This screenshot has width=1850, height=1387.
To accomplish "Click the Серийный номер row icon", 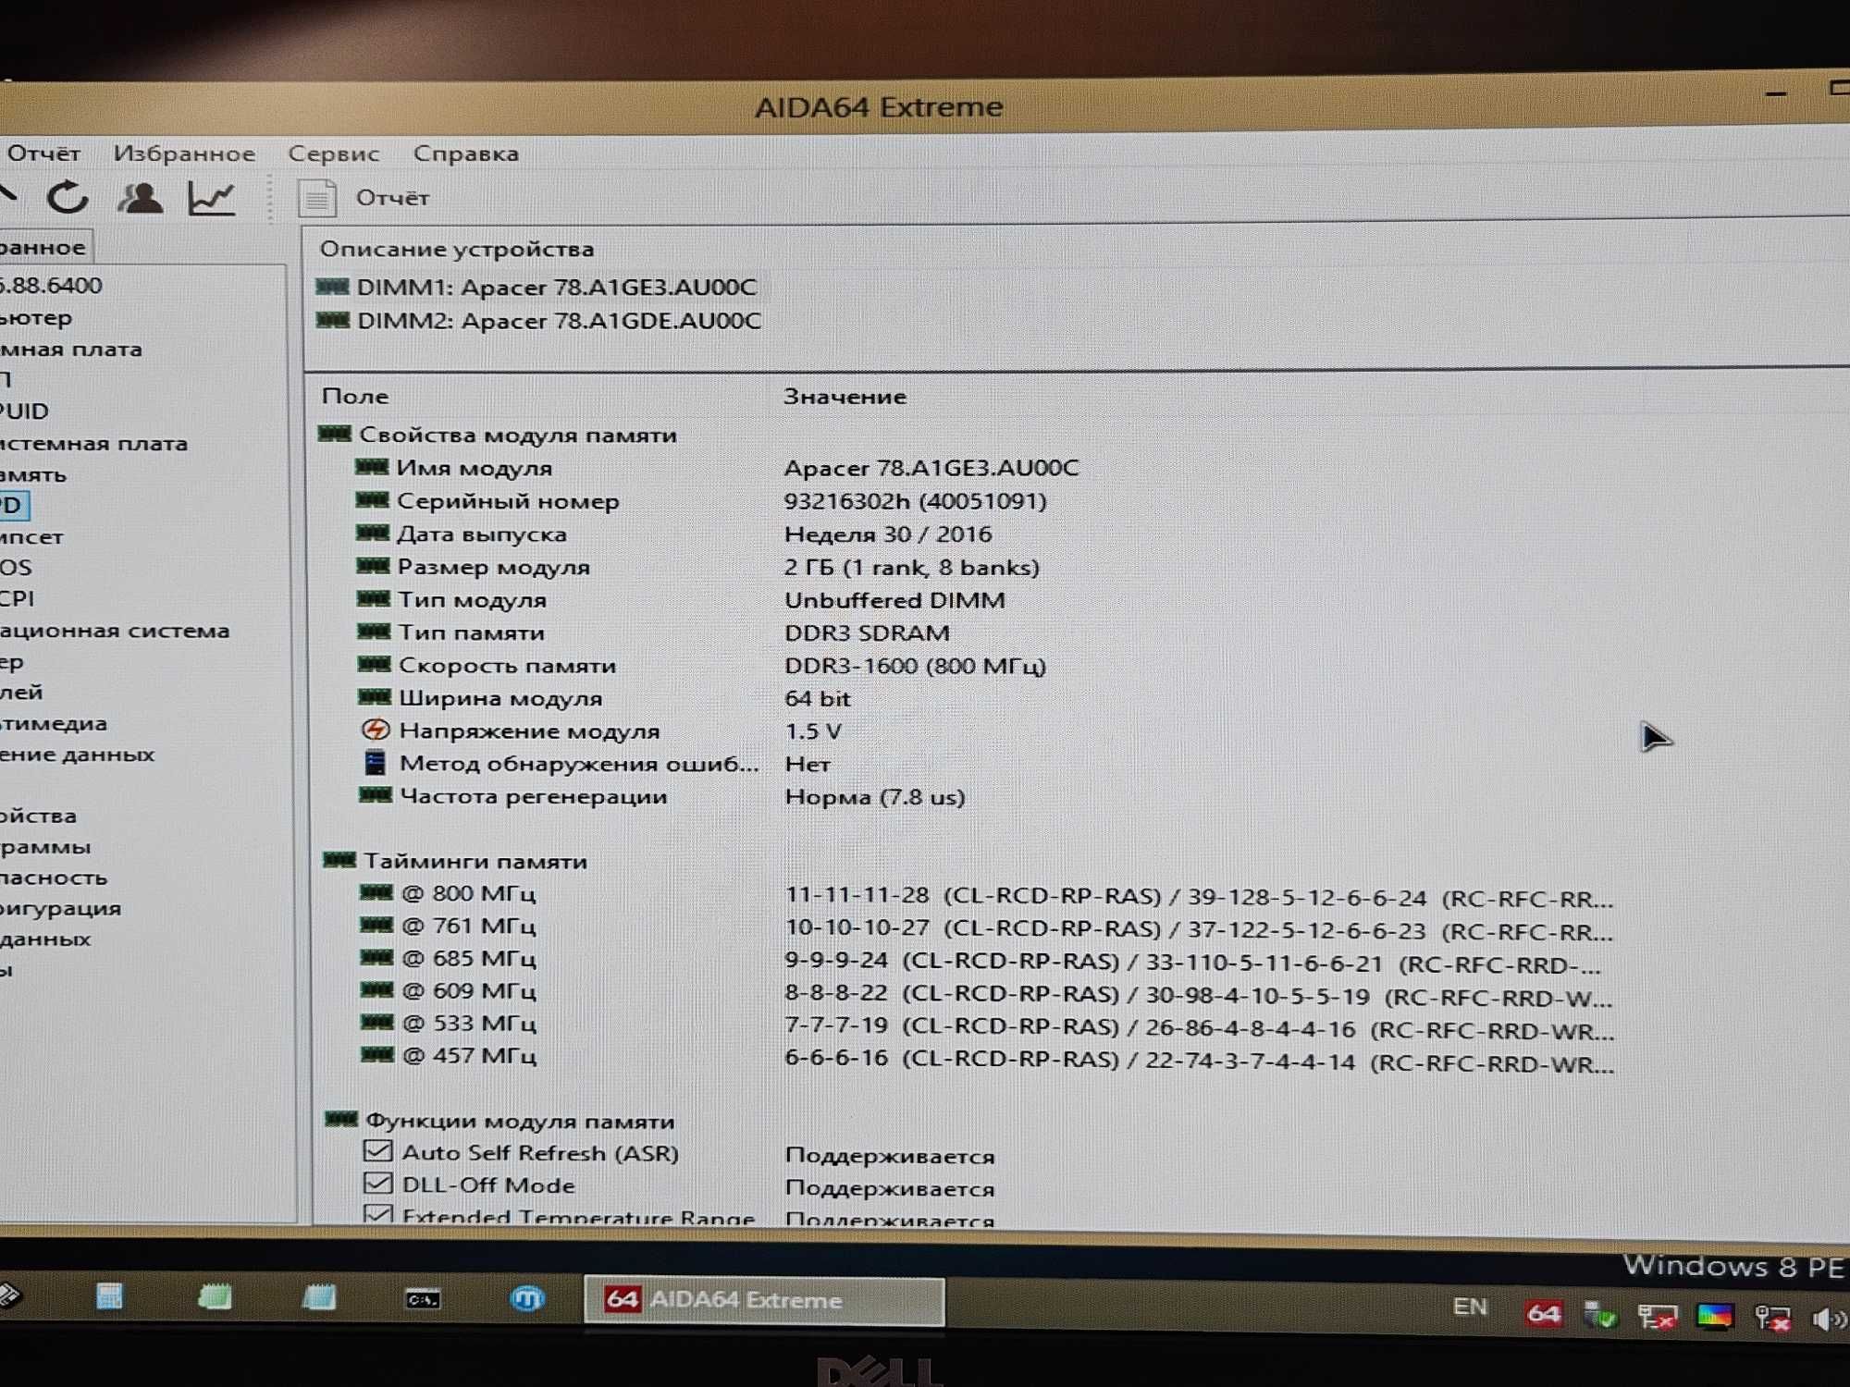I will click(x=372, y=500).
